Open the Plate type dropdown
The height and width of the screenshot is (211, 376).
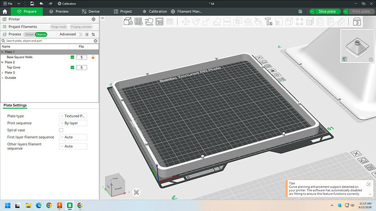73,116
